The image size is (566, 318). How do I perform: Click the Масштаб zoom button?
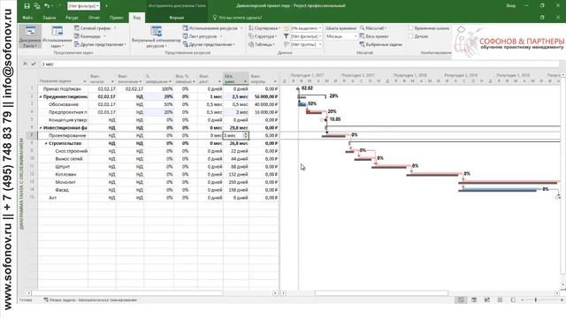[373, 28]
